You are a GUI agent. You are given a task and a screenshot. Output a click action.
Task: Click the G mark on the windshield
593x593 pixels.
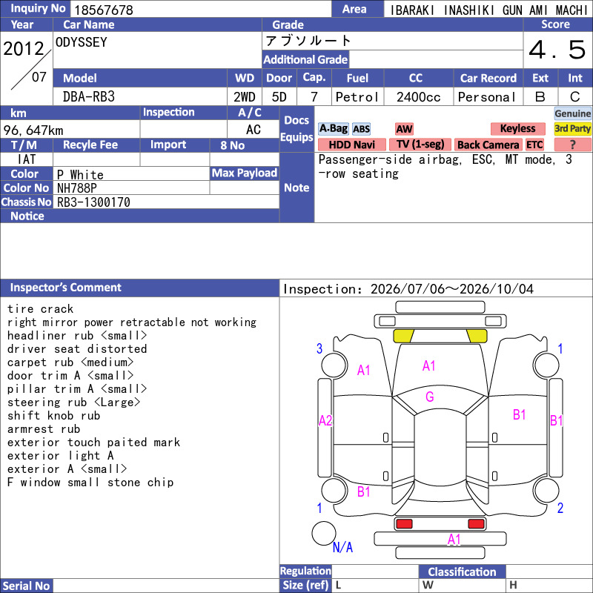coord(430,397)
